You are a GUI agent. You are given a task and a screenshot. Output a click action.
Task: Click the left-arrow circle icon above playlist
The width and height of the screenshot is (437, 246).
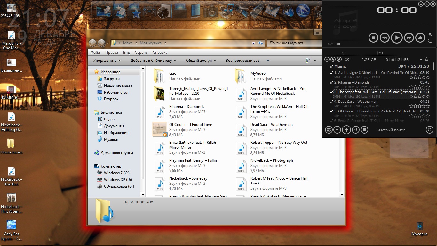[333, 59]
